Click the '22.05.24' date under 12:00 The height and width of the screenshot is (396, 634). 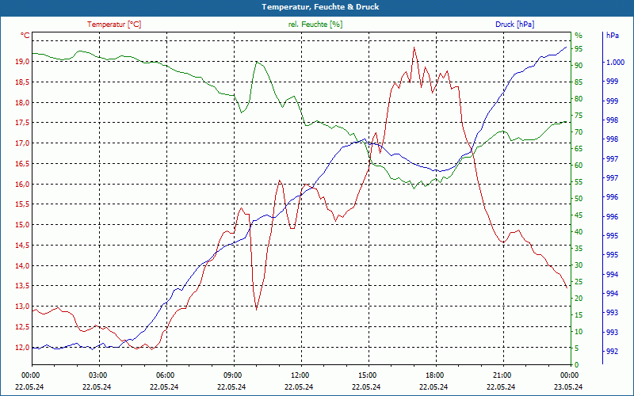tap(299, 386)
